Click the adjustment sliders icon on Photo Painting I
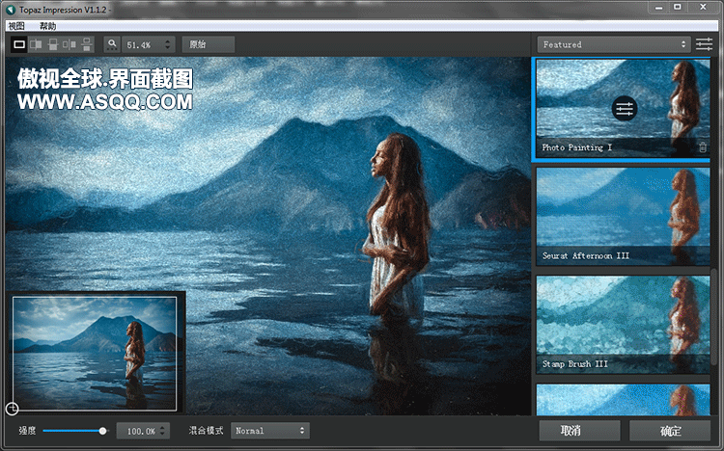Viewport: 724px width, 451px height. point(625,109)
